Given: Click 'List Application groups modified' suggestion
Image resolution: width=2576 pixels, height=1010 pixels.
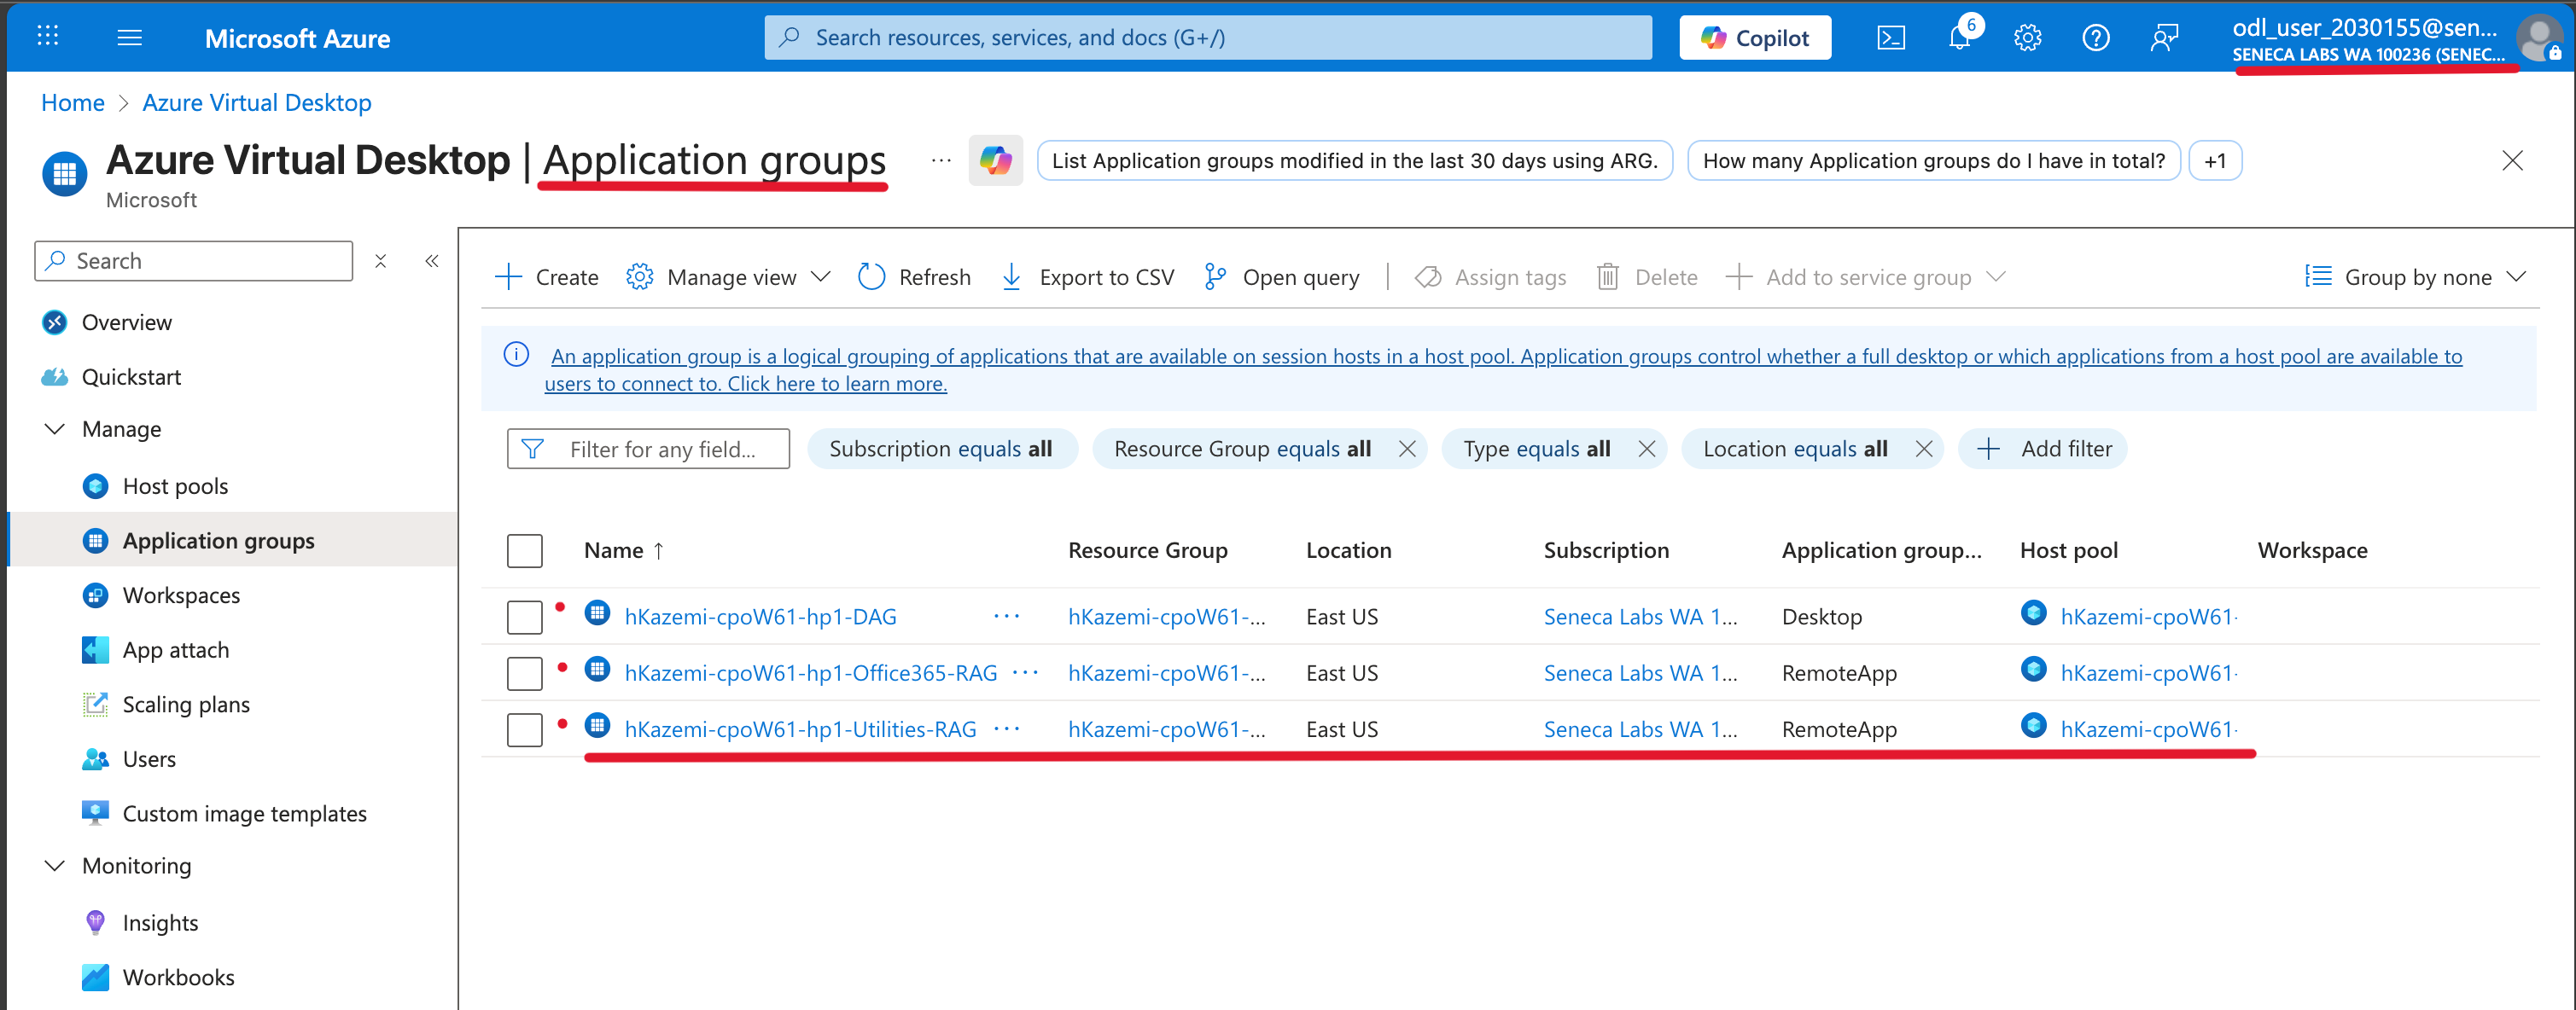Looking at the screenshot, I should pyautogui.click(x=1354, y=161).
